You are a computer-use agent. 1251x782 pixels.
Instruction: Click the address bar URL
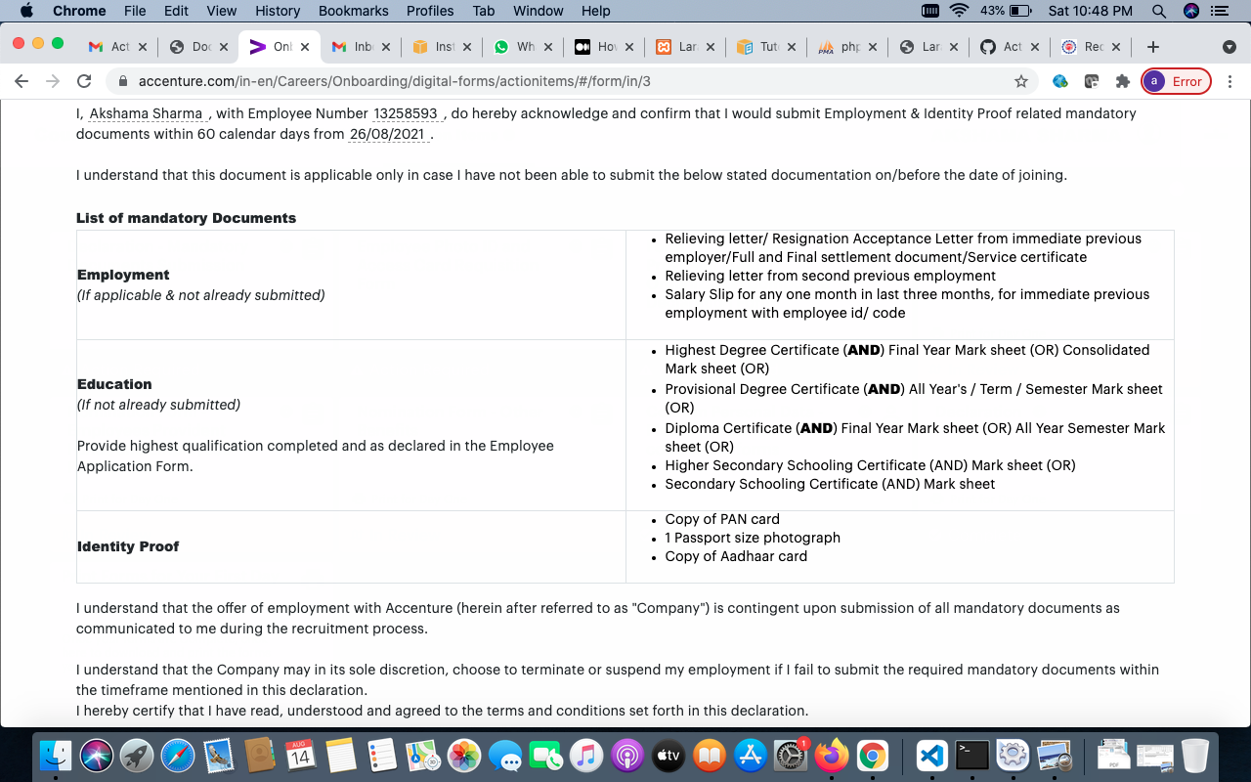point(394,81)
